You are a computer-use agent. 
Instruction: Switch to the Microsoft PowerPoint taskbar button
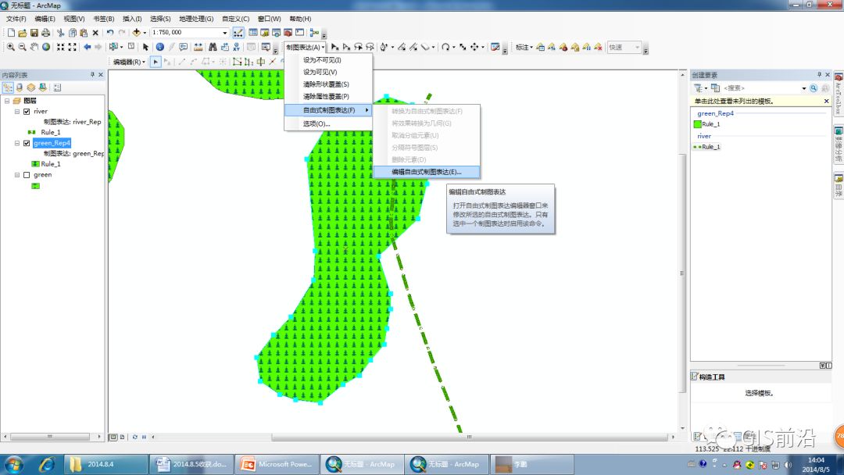276,464
